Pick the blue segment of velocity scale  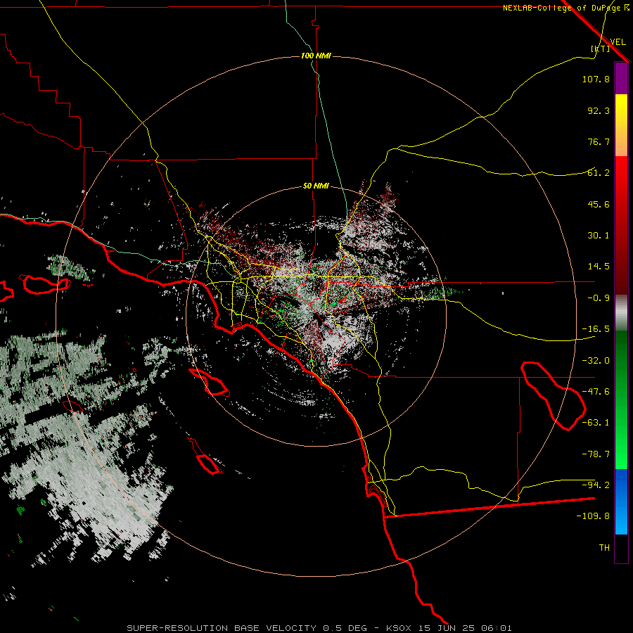pos(621,501)
